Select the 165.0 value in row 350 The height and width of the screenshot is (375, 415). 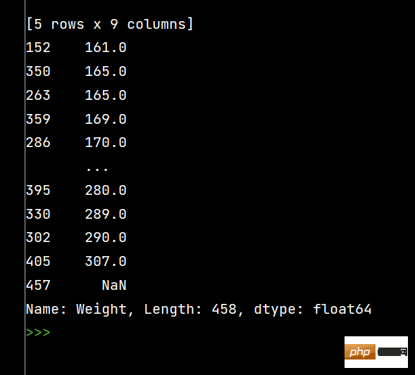106,72
